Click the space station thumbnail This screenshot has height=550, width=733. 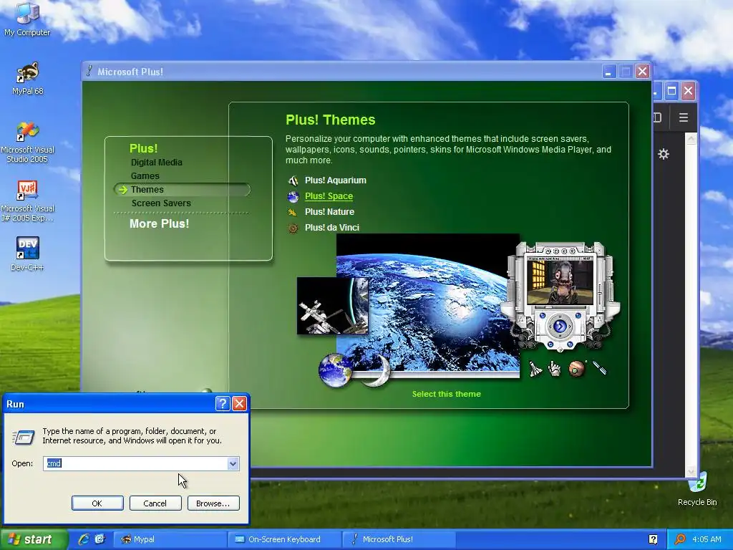[332, 305]
